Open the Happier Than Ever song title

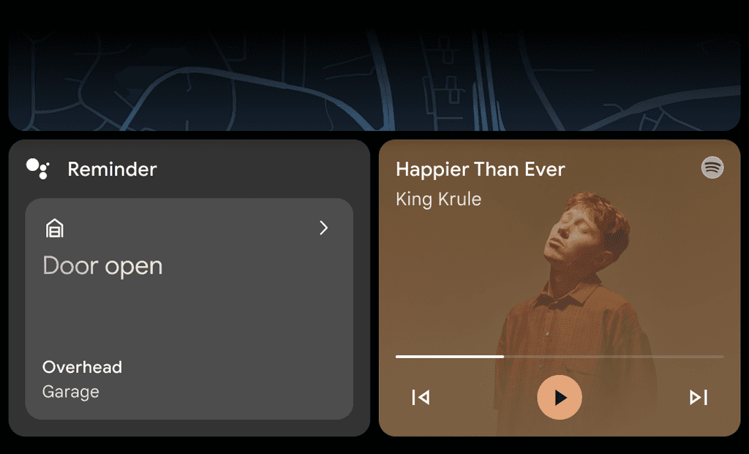click(481, 169)
